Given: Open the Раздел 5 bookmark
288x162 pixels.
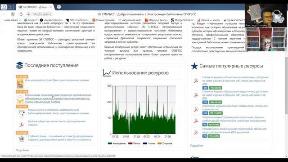Looking at the screenshot, I should coord(31,20).
